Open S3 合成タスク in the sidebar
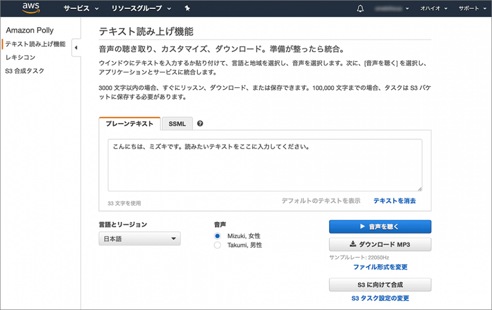 tap(24, 71)
